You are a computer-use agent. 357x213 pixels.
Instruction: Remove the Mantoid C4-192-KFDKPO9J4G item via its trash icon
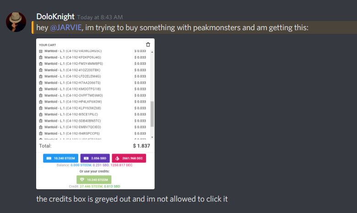[x=41, y=58]
